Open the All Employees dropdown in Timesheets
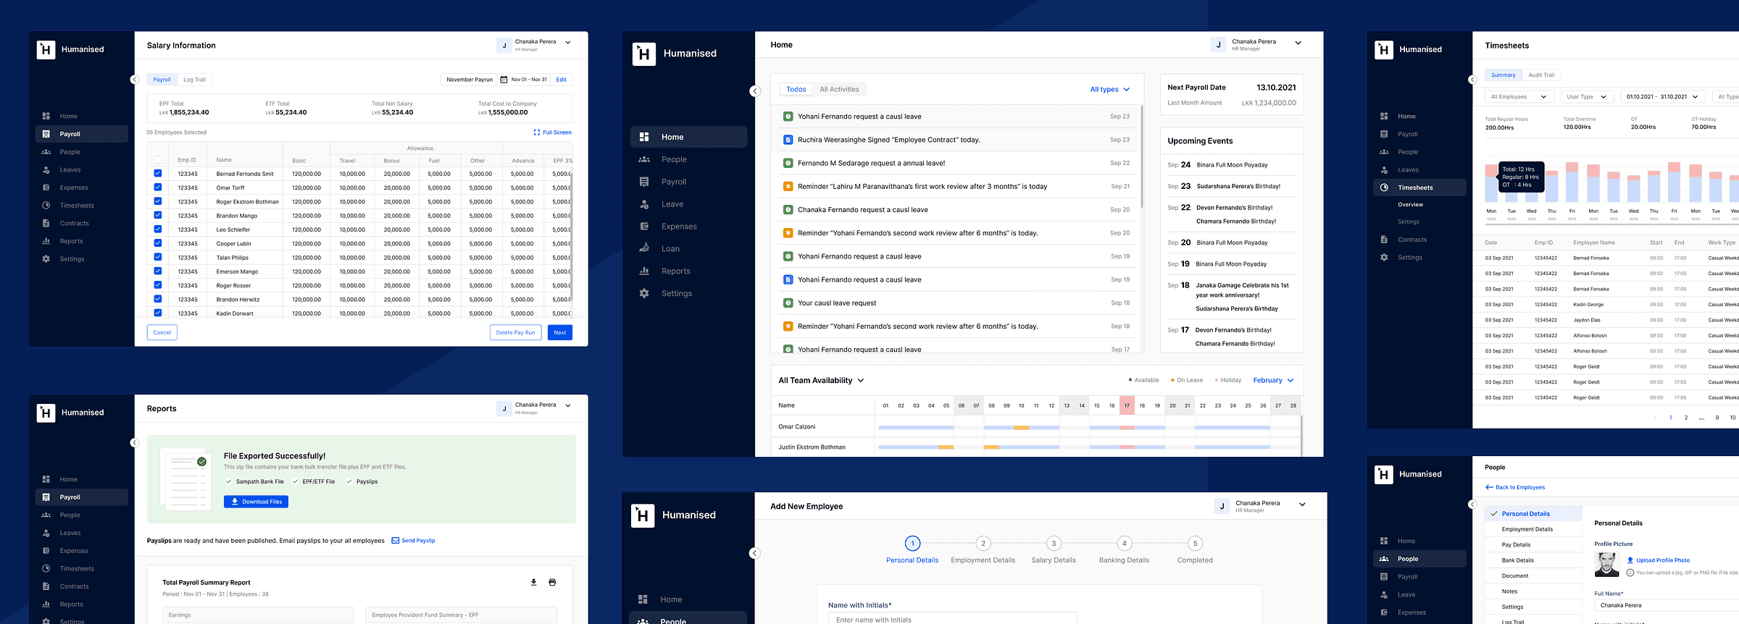 click(1518, 97)
